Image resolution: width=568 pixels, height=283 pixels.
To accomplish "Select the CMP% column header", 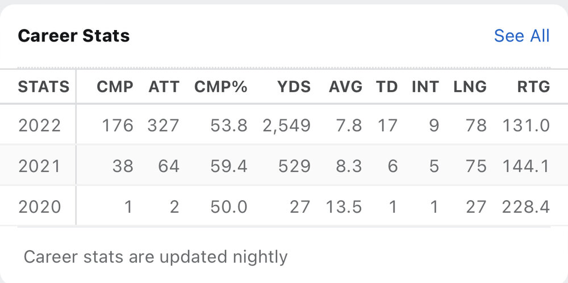I will 221,87.
